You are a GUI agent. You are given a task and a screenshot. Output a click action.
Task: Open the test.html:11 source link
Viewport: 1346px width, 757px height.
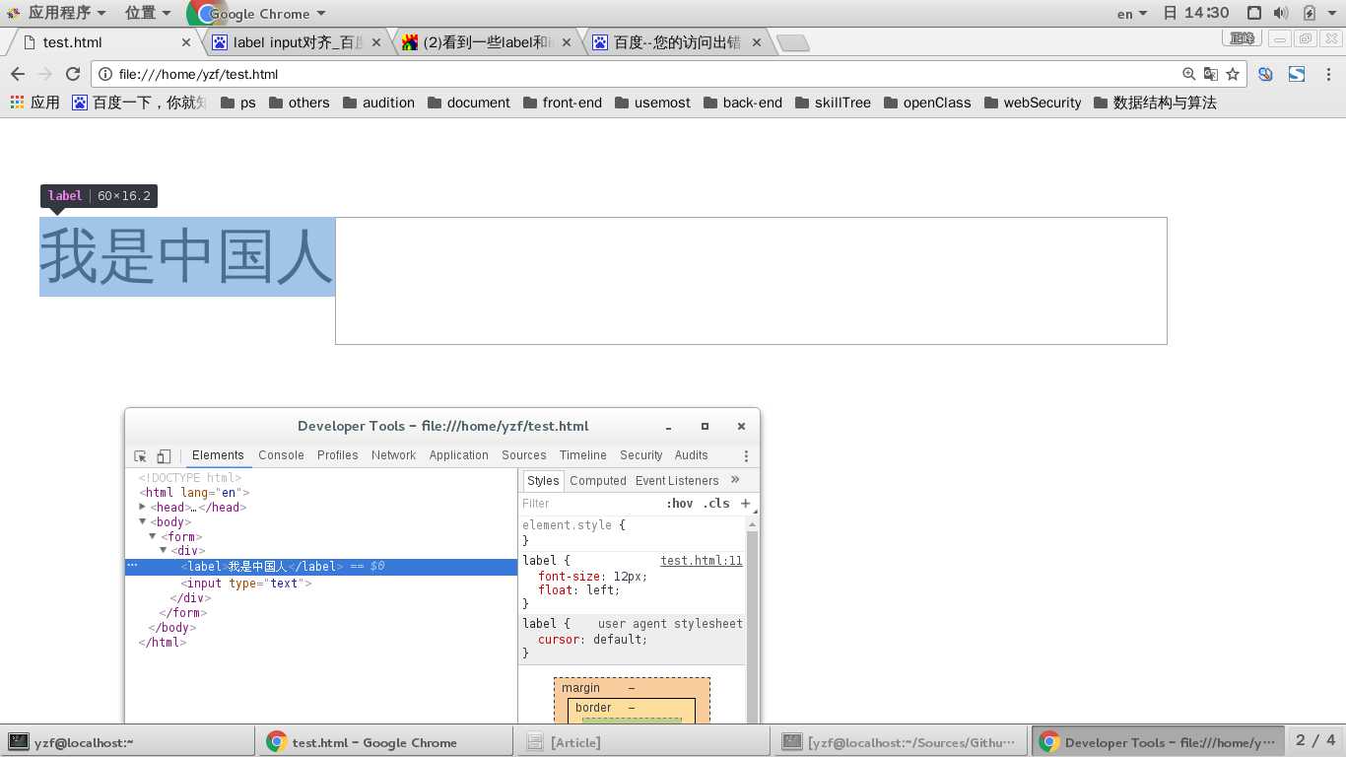(x=702, y=561)
